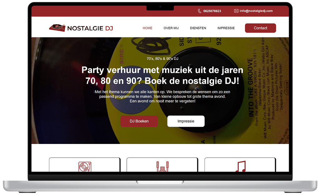Open the OVER MIJ menu item
Screen dimensions: 320x195
pos(171,28)
